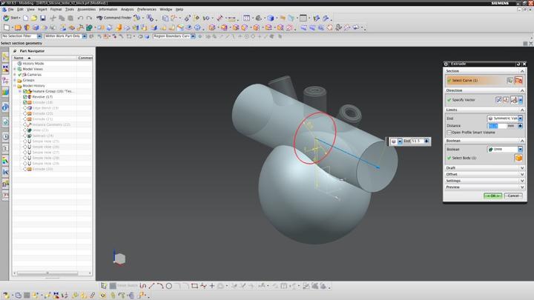
Task: Open the Preferences menu
Action: pos(147,9)
